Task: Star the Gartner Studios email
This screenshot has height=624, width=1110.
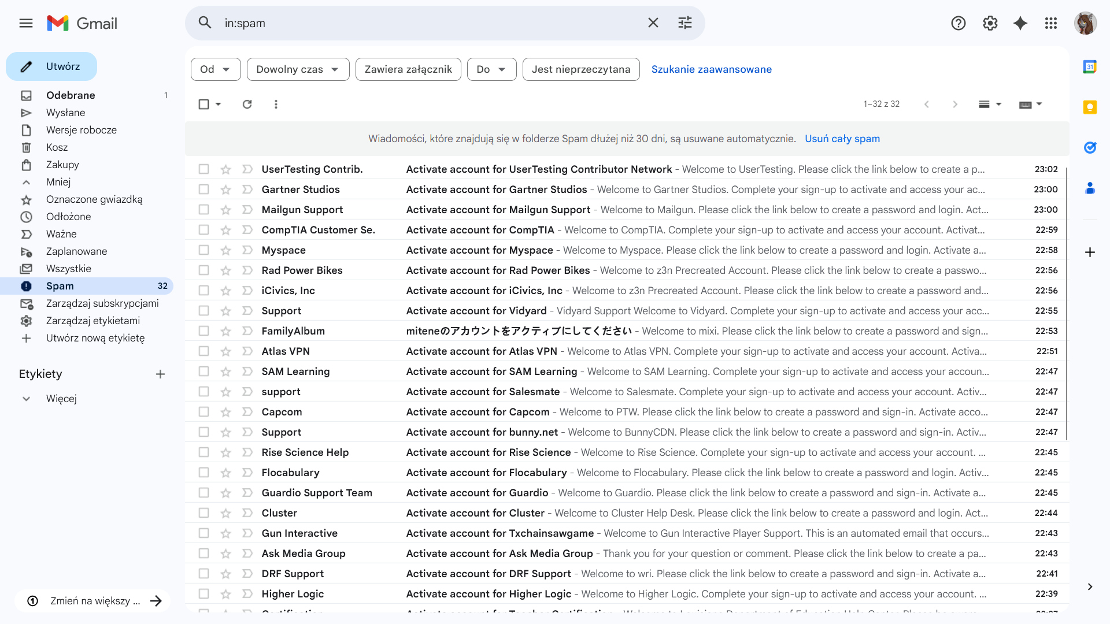Action: pyautogui.click(x=225, y=190)
